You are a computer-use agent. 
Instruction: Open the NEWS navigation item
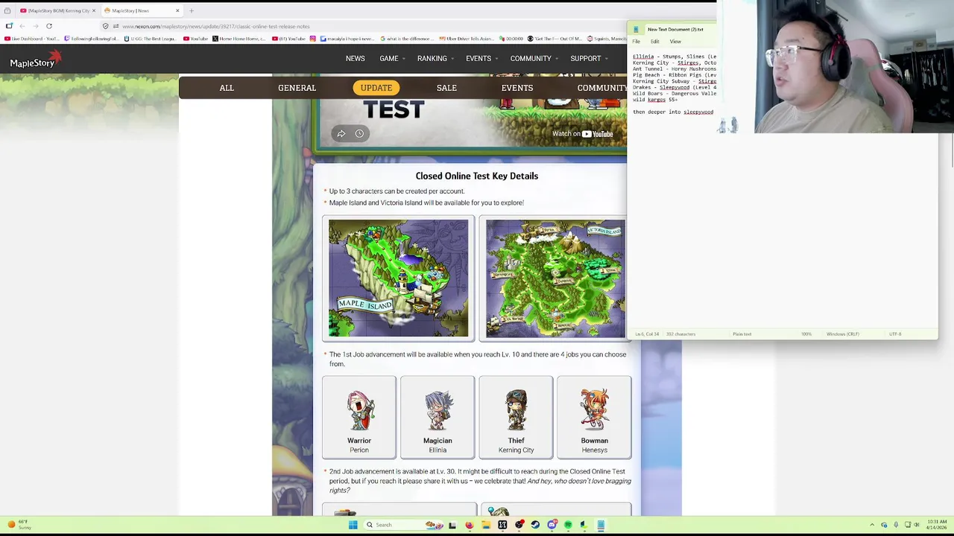355,59
